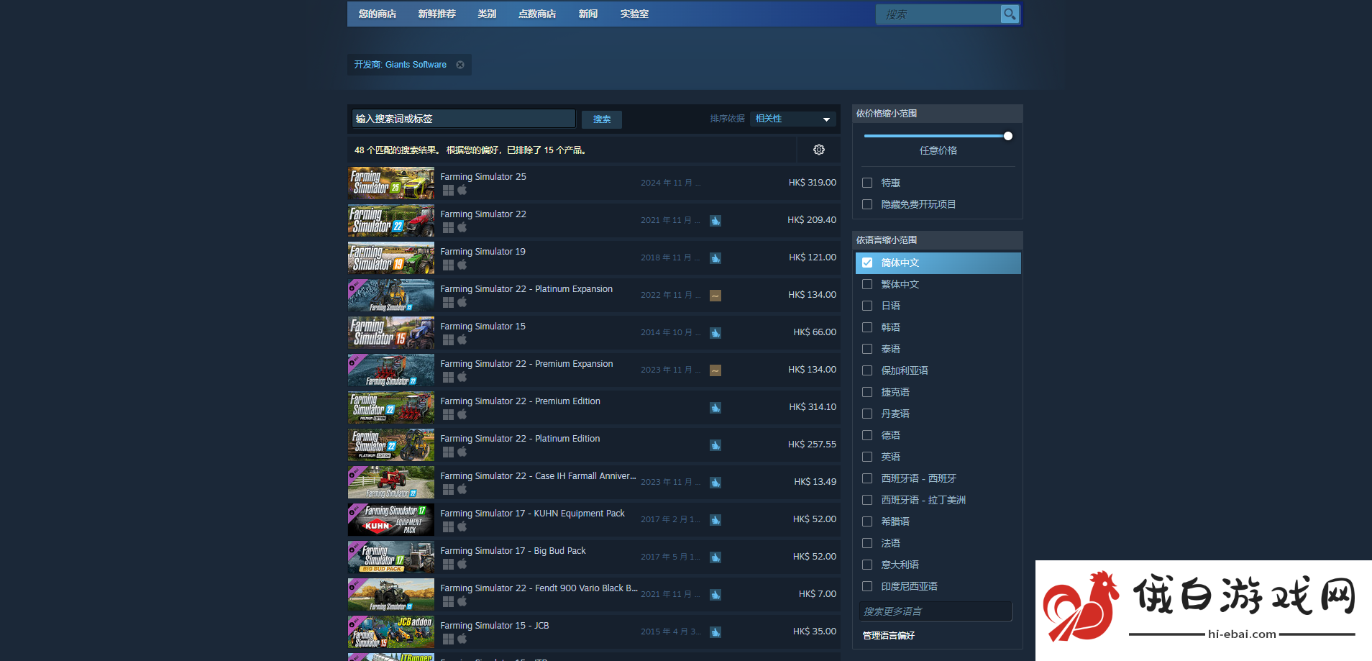Click review icon for Farming Simulator 19

715,258
